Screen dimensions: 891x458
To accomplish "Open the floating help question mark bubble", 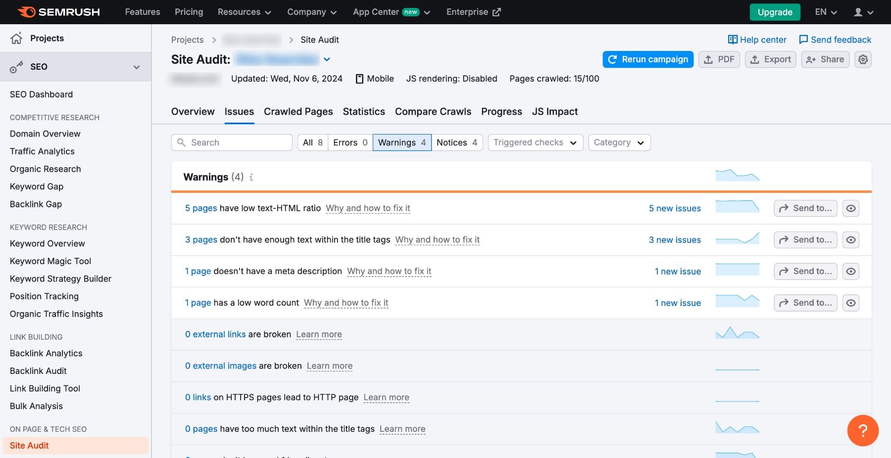I will tap(863, 430).
